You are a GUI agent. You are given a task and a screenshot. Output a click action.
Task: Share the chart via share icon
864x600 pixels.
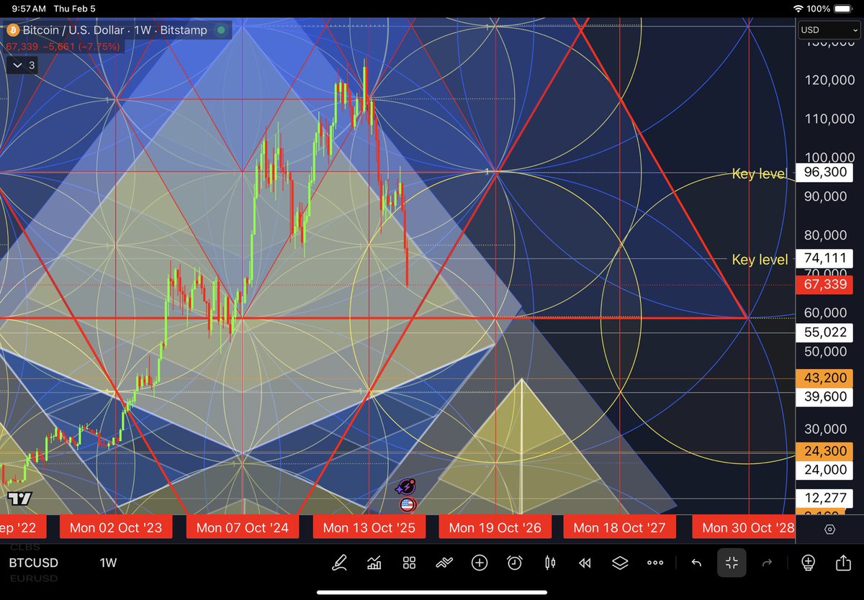click(x=842, y=563)
